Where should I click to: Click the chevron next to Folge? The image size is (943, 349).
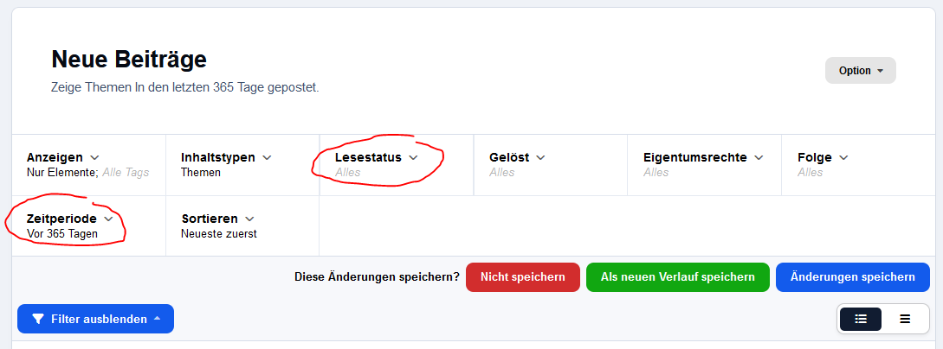click(x=843, y=158)
